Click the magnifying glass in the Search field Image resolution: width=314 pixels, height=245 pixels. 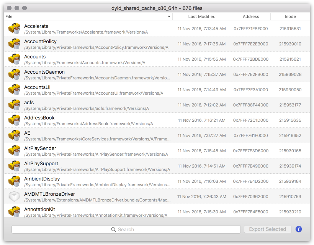[x=113, y=229]
